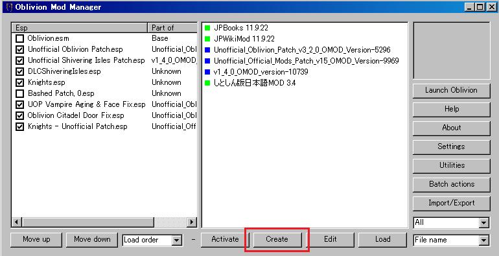499x256 pixels.
Task: Click the Oblivion Mod Manager title bar icon
Action: click(9, 7)
